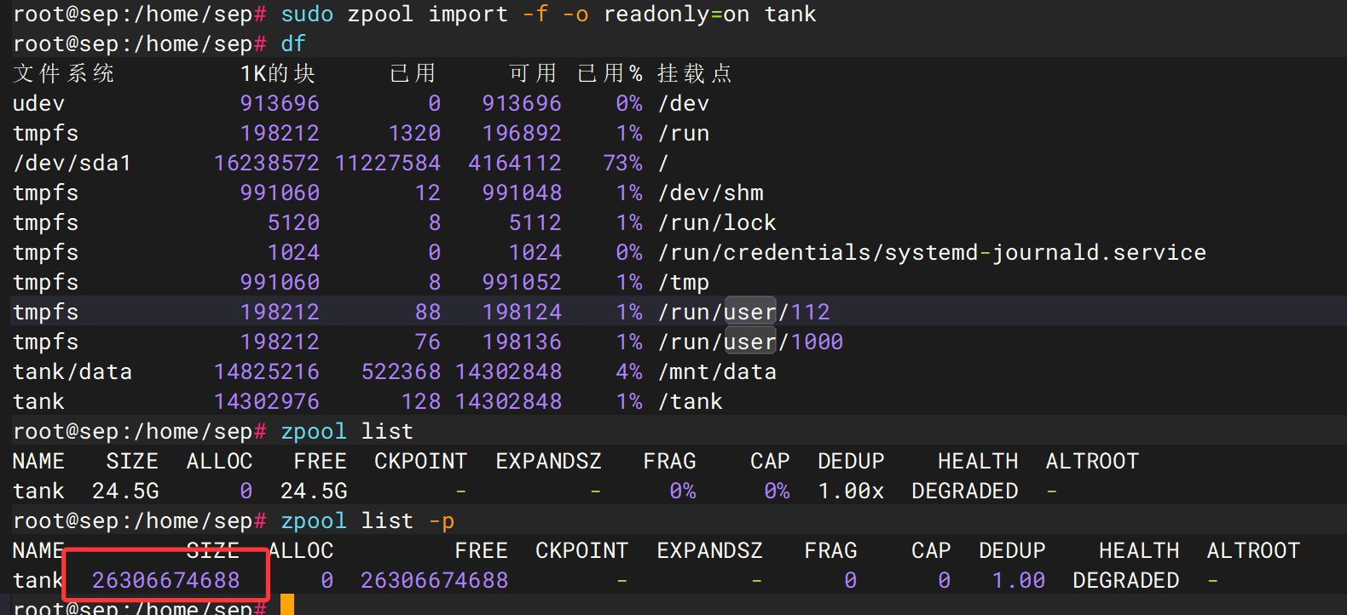Image resolution: width=1347 pixels, height=615 pixels.
Task: Click the value 198124 in the /run/user/112 row
Action: [x=522, y=313]
